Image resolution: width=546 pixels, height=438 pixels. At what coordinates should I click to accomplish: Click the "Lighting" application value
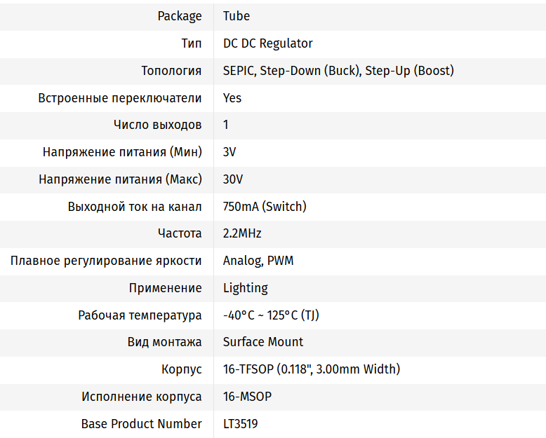[246, 288]
